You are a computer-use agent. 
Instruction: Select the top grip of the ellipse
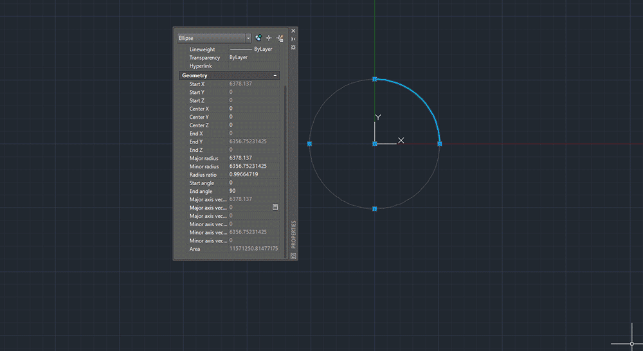point(375,79)
